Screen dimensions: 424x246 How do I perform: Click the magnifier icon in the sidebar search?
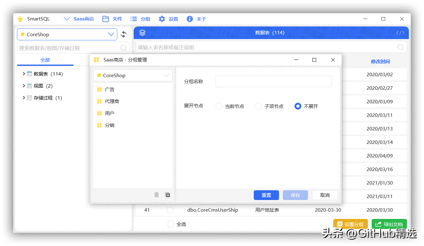tap(124, 48)
